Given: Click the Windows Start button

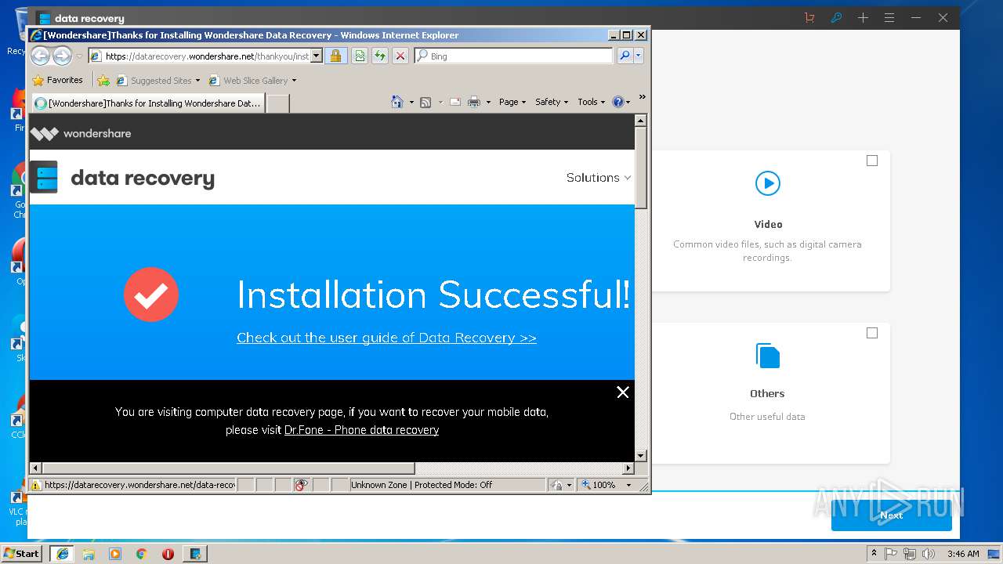Looking at the screenshot, I should (x=22, y=554).
